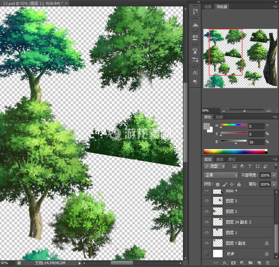The height and width of the screenshot is (267, 279).
Task: Show the 背景 layer visibility box
Action: tap(206, 254)
